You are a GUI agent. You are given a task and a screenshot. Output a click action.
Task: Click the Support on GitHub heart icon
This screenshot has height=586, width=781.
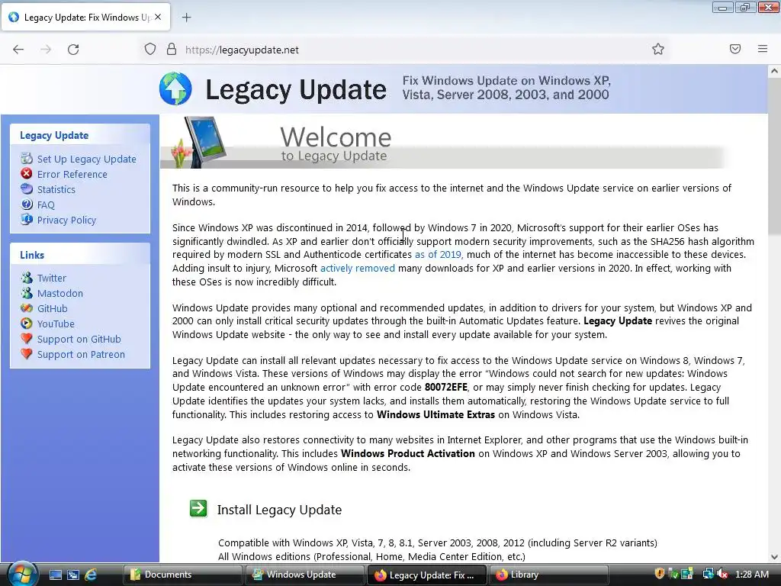tap(27, 338)
